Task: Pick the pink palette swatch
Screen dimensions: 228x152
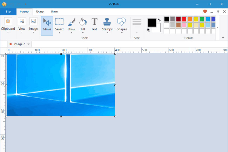Action: [x=184, y=25]
